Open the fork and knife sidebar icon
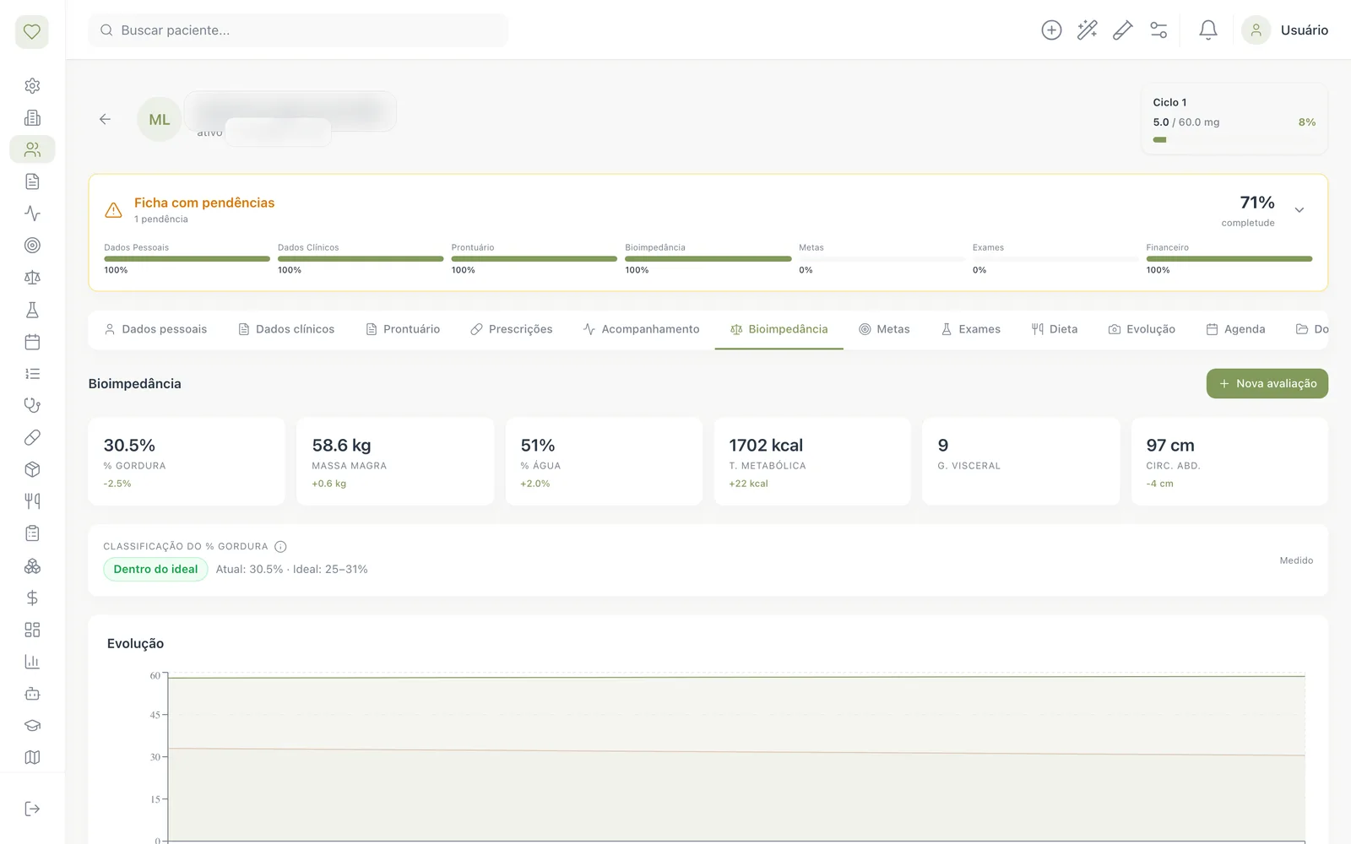 pos(32,501)
